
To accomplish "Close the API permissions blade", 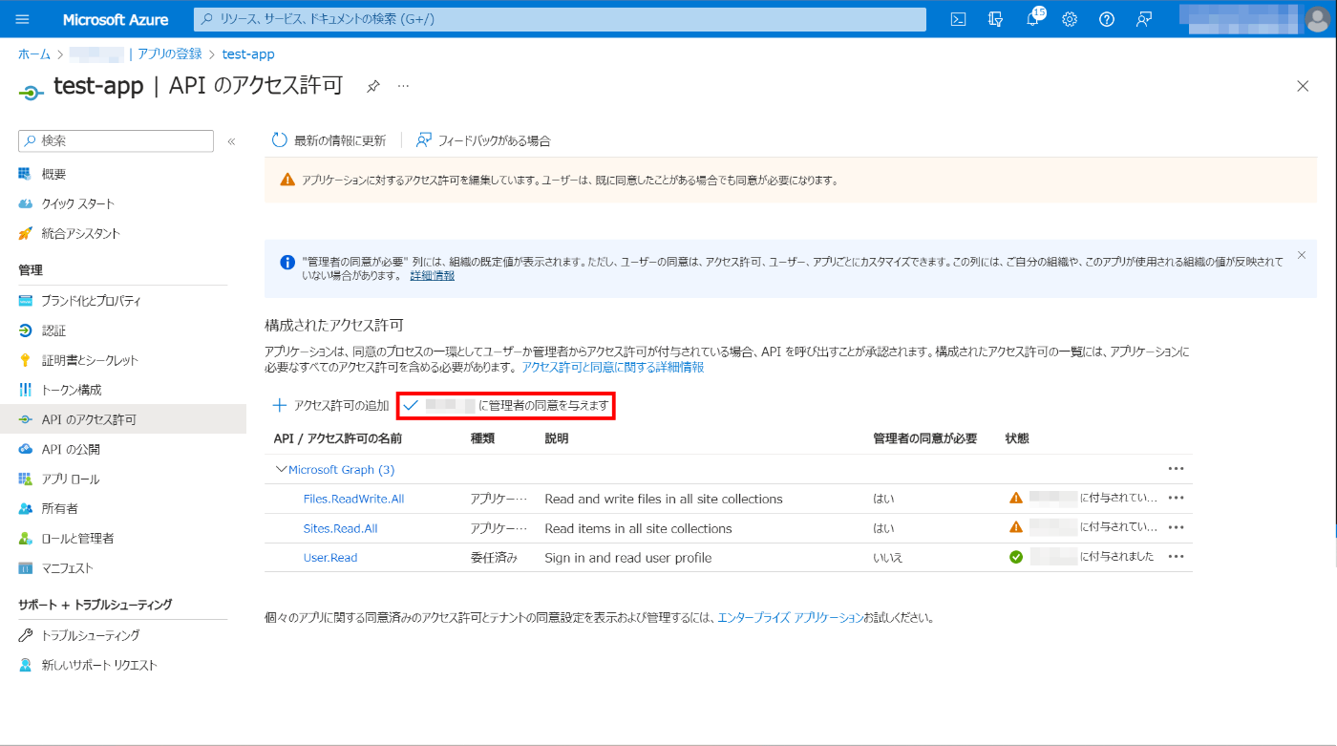I will 1303,86.
